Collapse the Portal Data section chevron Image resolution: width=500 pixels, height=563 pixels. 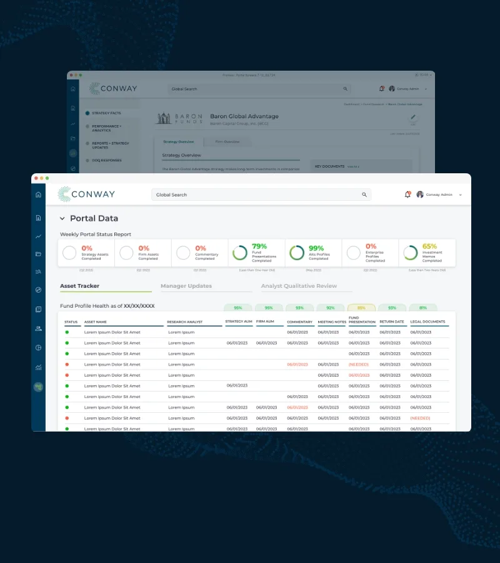pyautogui.click(x=62, y=218)
